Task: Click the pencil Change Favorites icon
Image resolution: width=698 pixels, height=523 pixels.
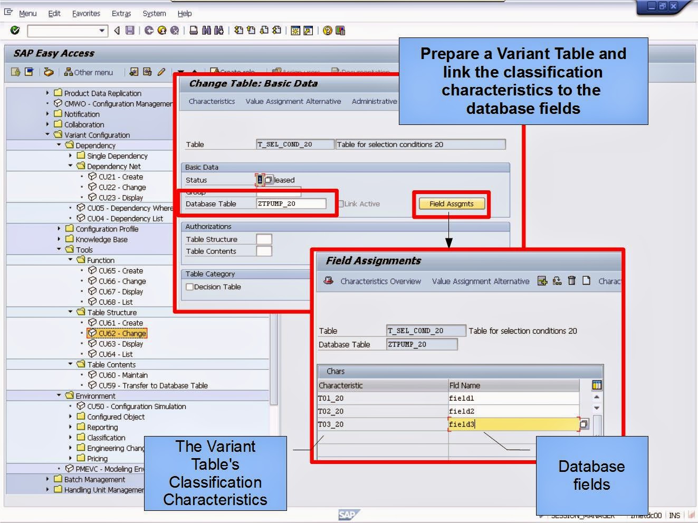Action: pos(161,72)
